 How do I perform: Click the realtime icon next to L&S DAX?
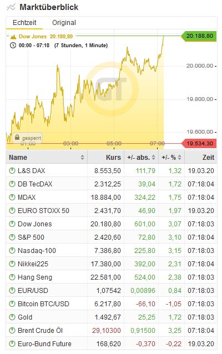[x=12, y=171]
